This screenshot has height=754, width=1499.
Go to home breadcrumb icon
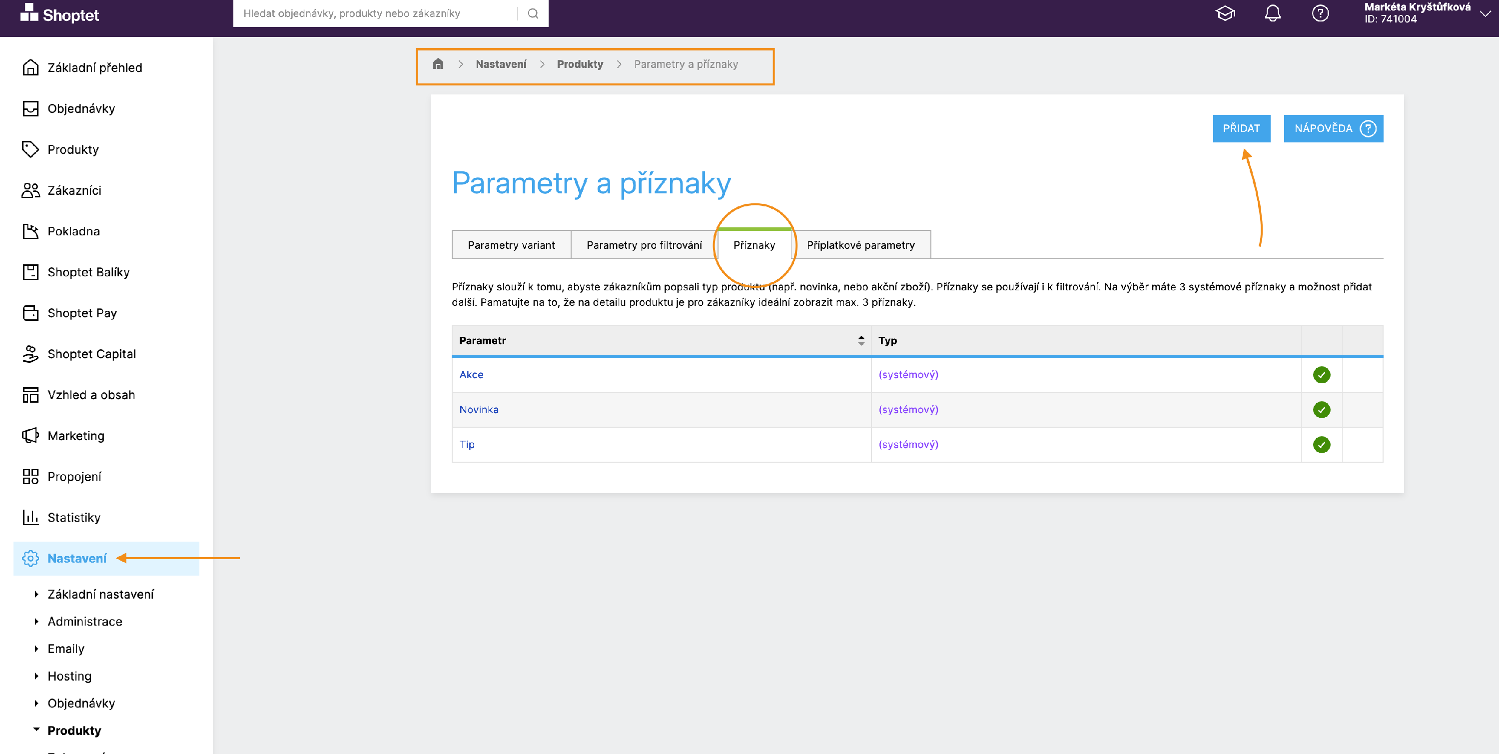click(438, 64)
